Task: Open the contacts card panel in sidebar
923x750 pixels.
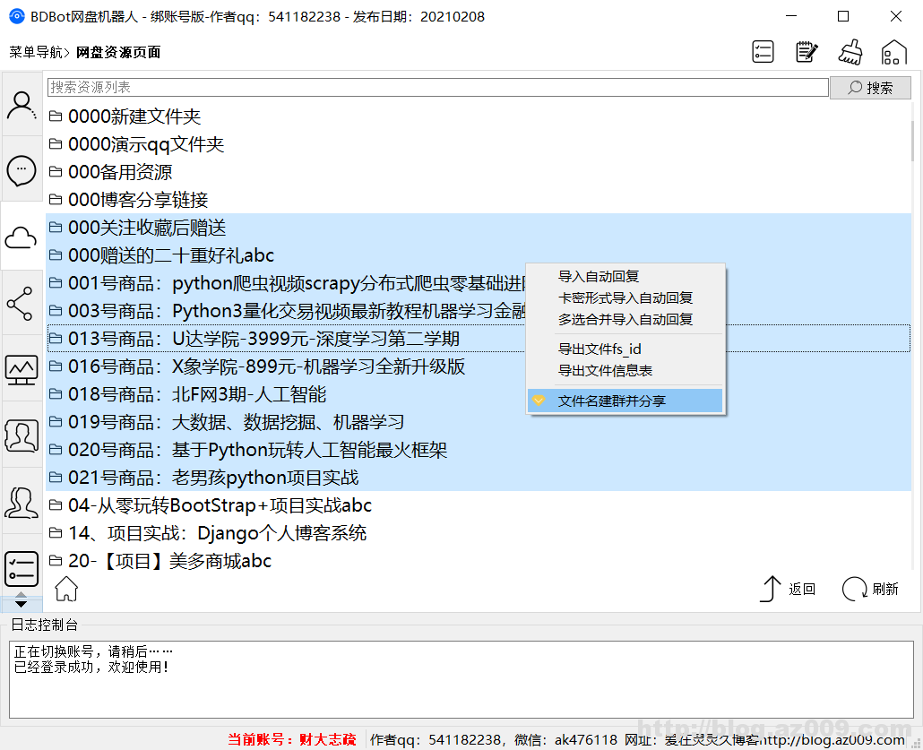Action: [x=22, y=435]
